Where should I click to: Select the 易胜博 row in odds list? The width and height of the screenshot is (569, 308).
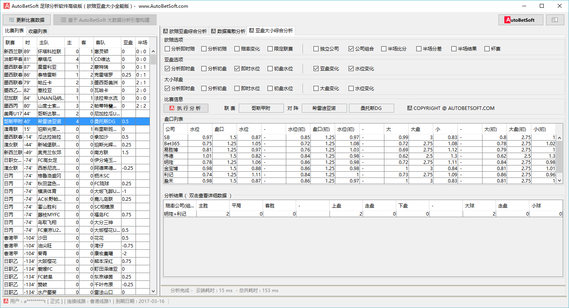point(360,150)
